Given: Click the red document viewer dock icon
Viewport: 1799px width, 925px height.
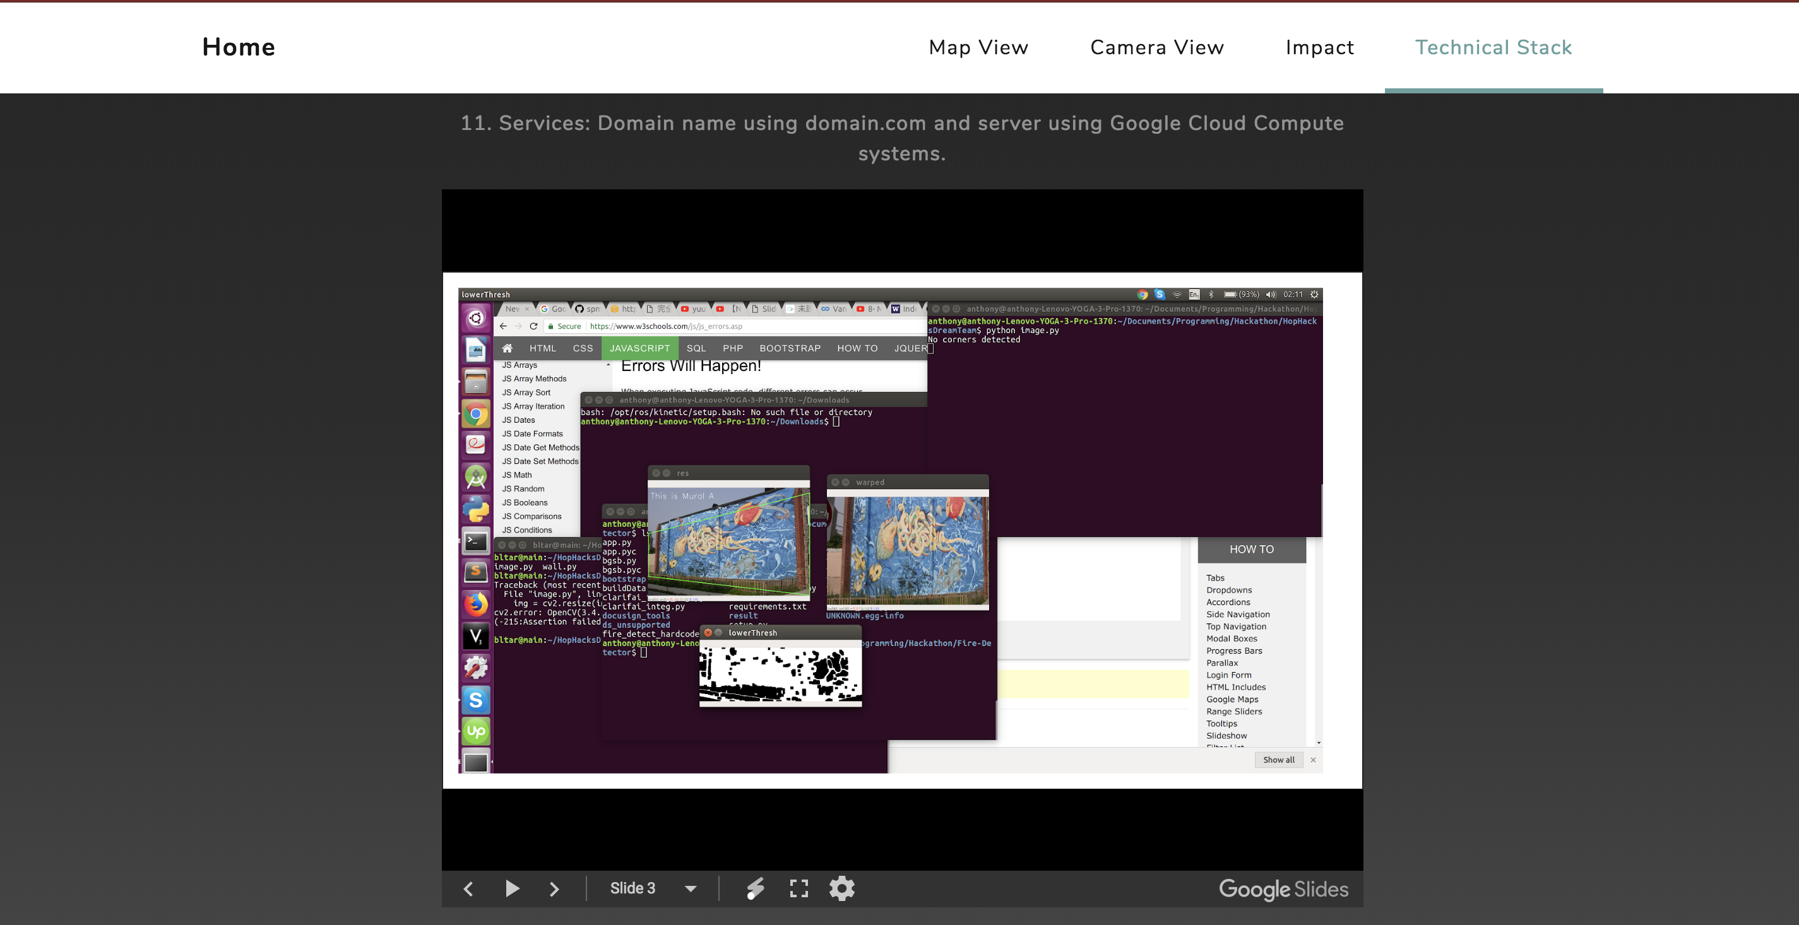Looking at the screenshot, I should point(475,445).
